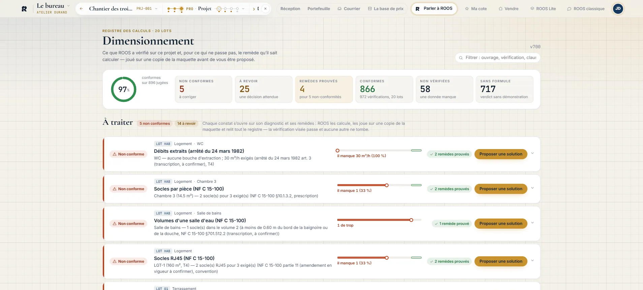Click the diamond PRO phase marker
This screenshot has width=643, height=290.
point(182,9)
